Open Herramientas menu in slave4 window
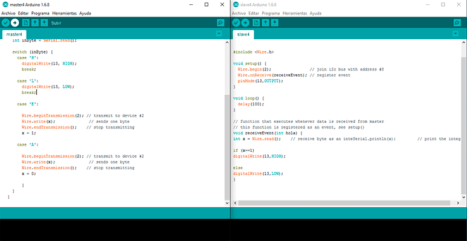This screenshot has height=241, width=467. click(295, 13)
